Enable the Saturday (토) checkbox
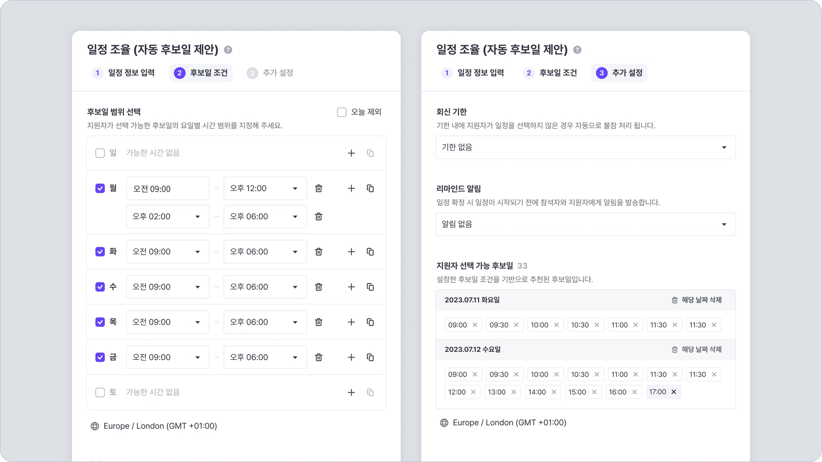This screenshot has width=822, height=462. [100, 392]
